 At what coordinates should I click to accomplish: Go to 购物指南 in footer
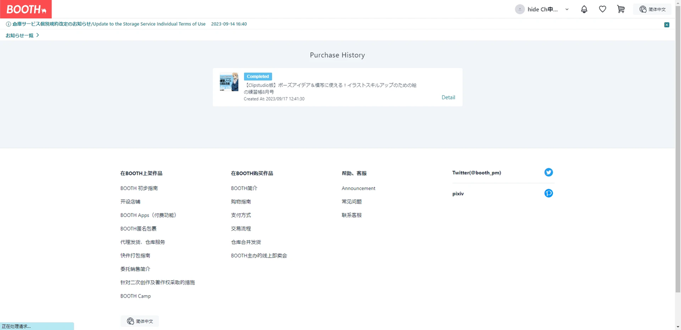pos(241,202)
